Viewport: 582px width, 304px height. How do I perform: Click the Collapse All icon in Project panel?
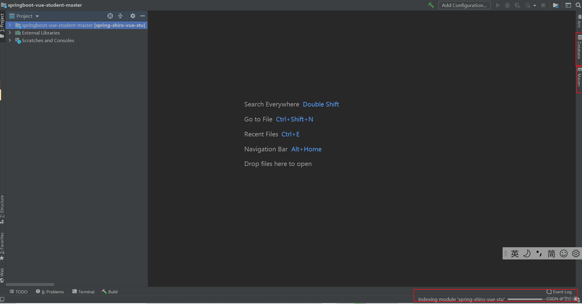120,16
